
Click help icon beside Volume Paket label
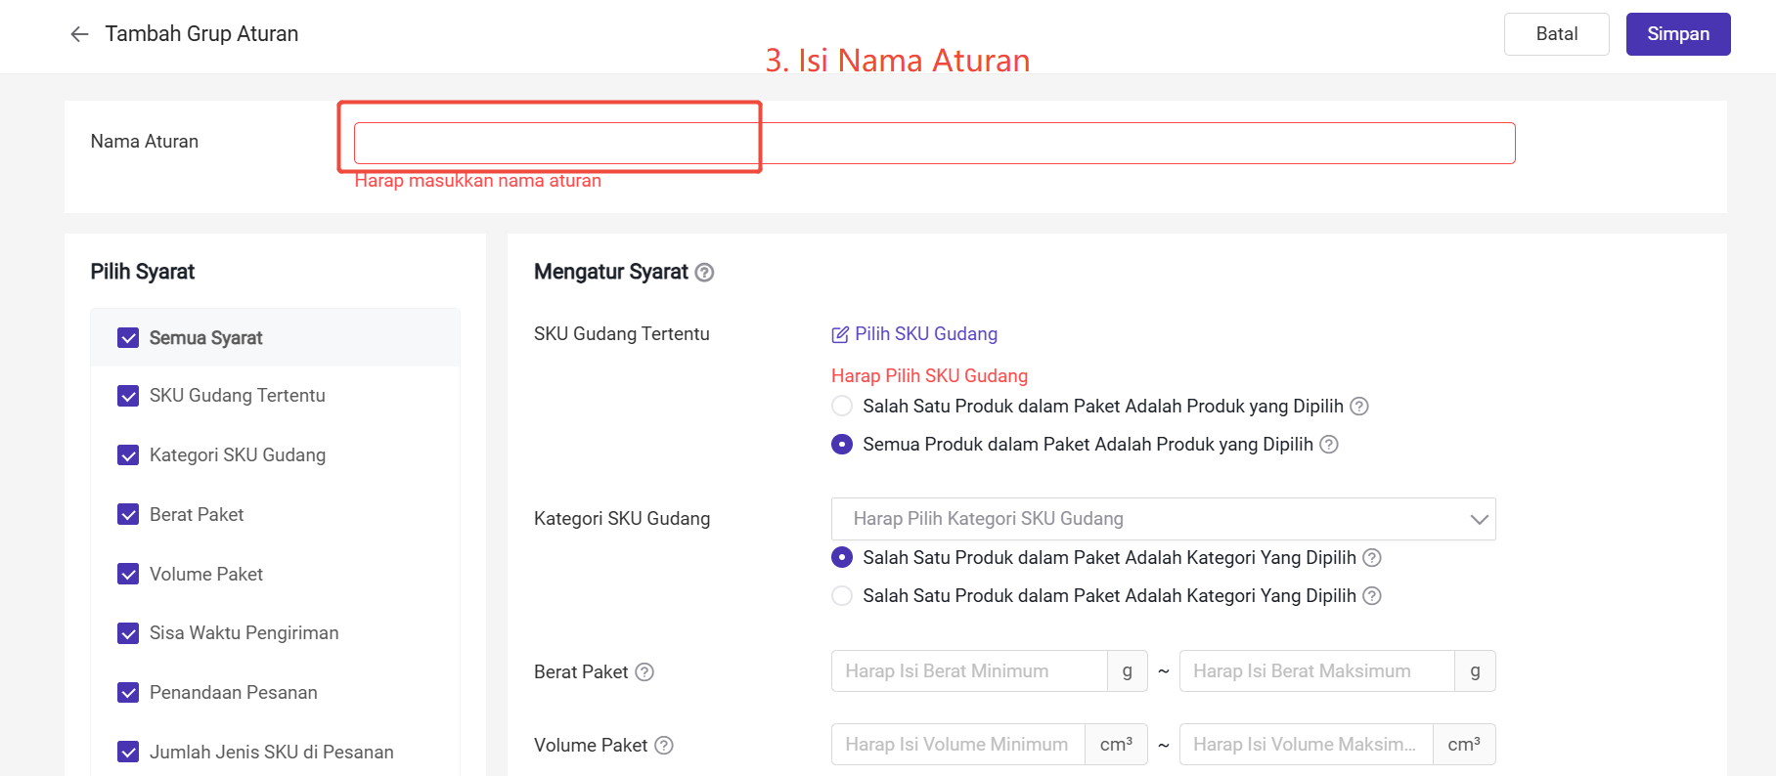point(664,746)
